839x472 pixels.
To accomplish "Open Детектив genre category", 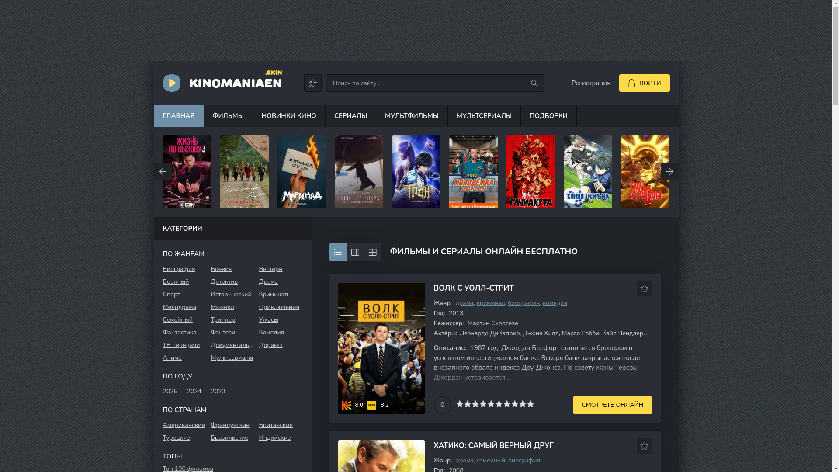I will click(x=224, y=282).
